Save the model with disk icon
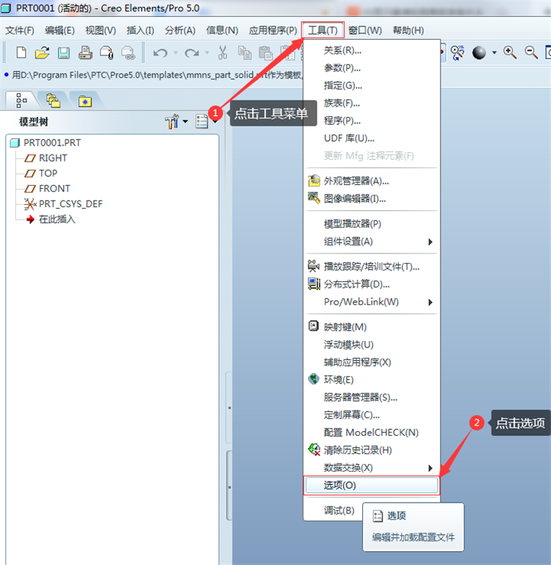This screenshot has height=565, width=551. click(64, 53)
